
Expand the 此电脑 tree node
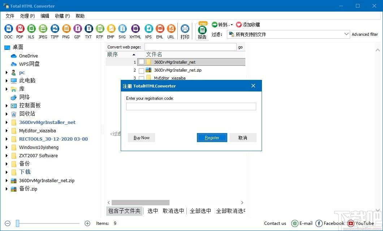(x=7, y=80)
